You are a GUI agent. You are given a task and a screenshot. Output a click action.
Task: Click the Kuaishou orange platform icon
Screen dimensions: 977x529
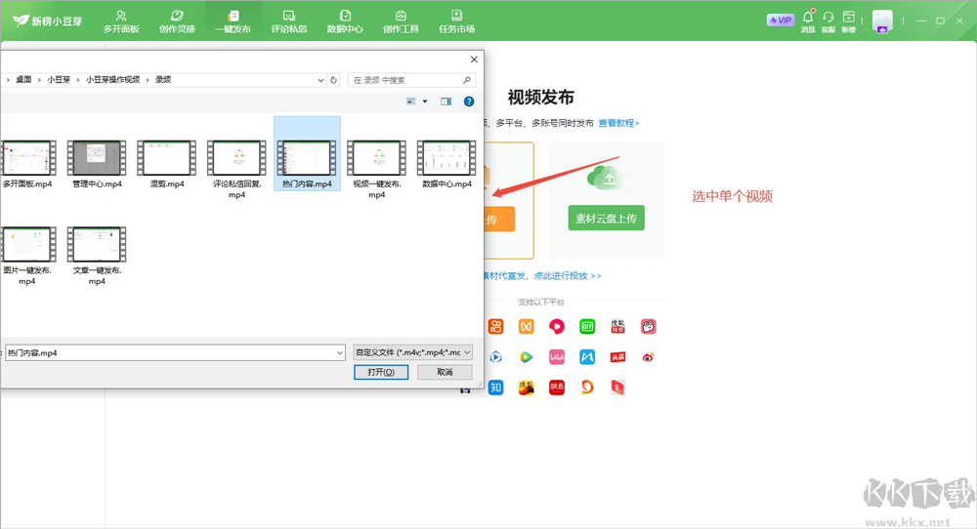[x=496, y=327]
